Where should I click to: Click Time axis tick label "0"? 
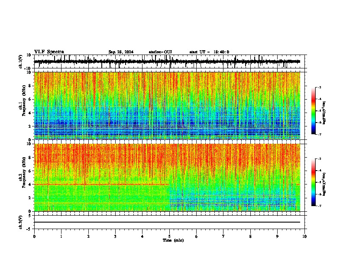(34, 236)
